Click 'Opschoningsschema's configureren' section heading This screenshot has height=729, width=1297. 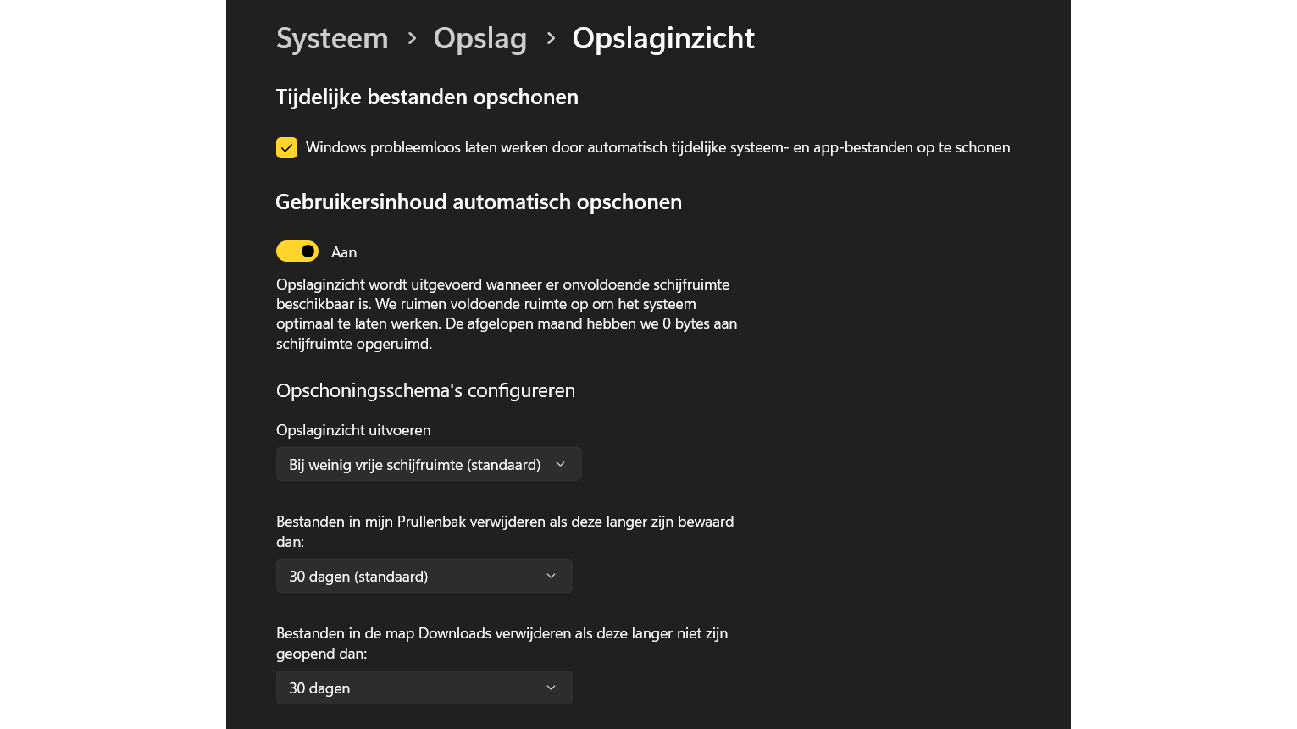click(425, 390)
